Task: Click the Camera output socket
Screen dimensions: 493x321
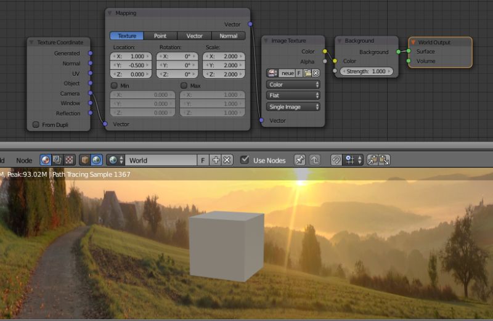Action: tap(90, 93)
